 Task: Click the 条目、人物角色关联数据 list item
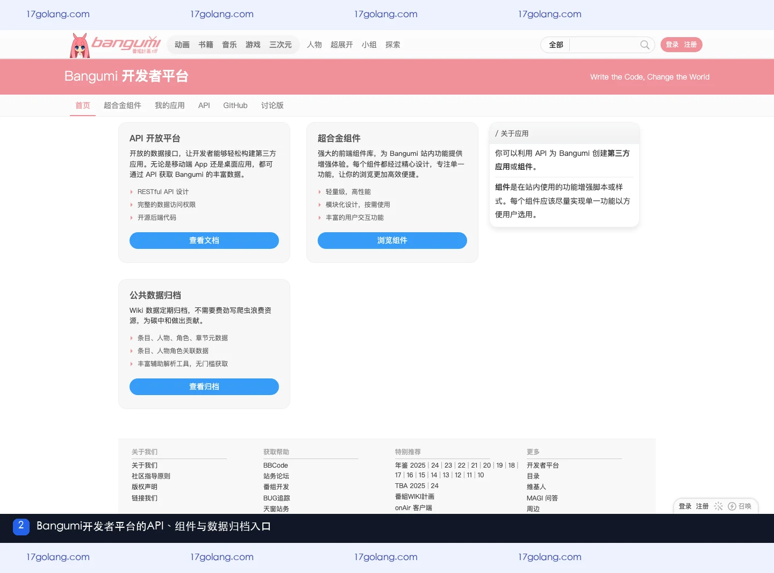[173, 351]
